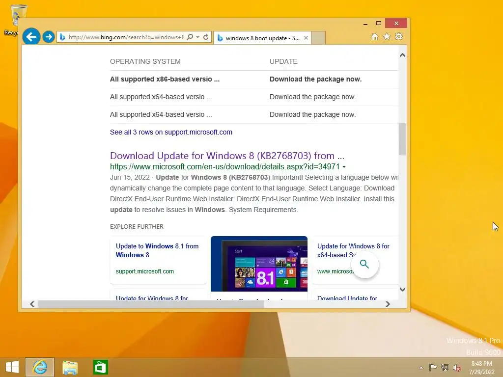Show hidden tray icons arrow
This screenshot has width=503, height=377.
[x=421, y=368]
